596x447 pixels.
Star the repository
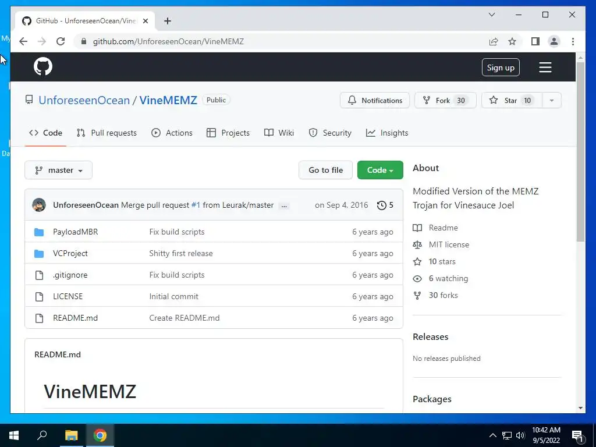512,100
